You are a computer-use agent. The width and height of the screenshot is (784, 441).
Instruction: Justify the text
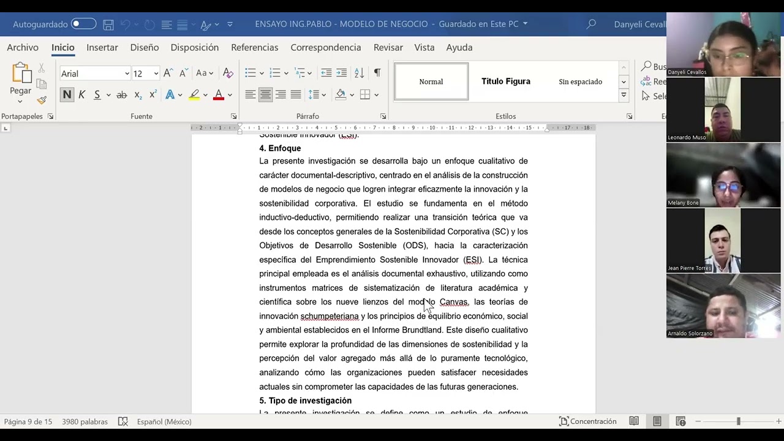(x=296, y=94)
